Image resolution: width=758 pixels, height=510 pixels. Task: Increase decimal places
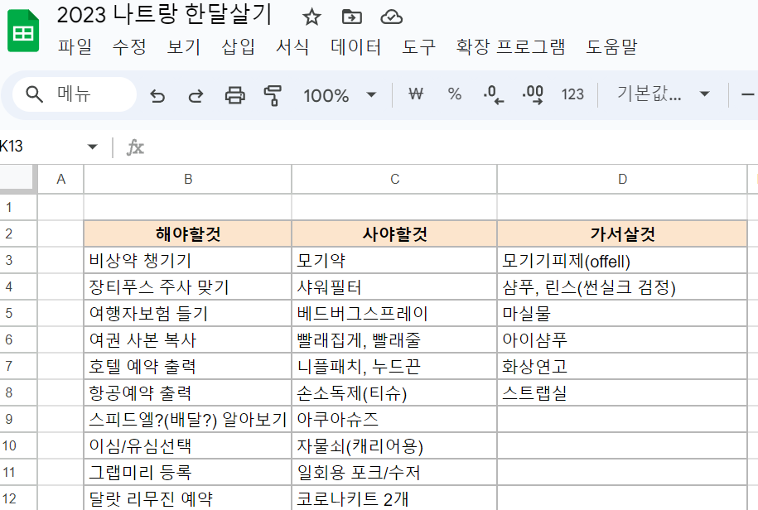coord(533,94)
